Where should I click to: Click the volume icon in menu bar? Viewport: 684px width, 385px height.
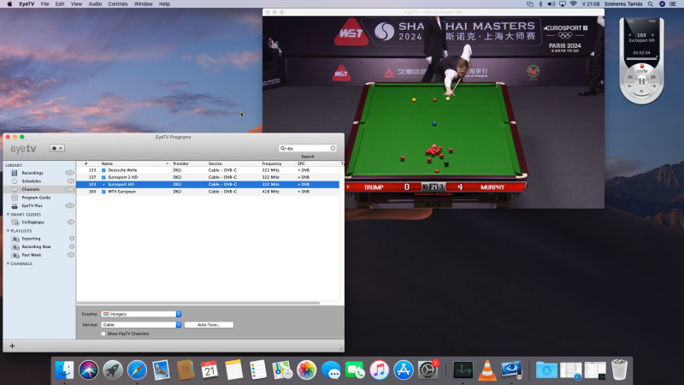(x=551, y=4)
